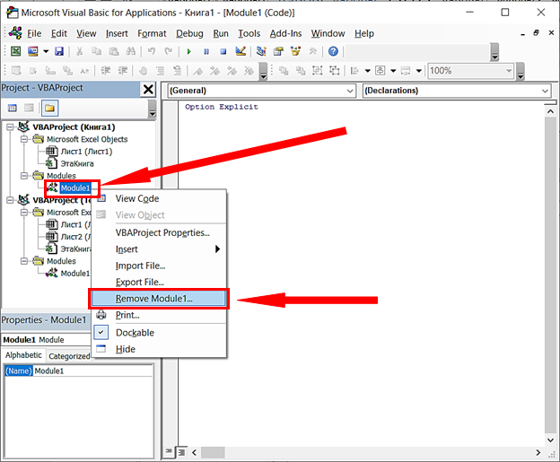Choose Import File... in context menu
Screen dimensions: 560x462
point(159,266)
